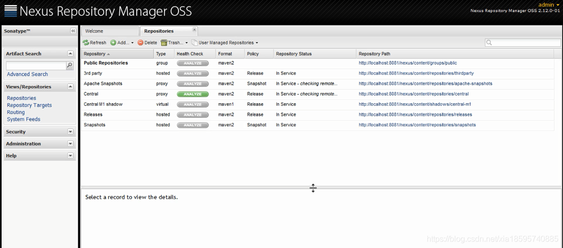Click the green Add plus icon
The width and height of the screenshot is (563, 248).
[113, 43]
